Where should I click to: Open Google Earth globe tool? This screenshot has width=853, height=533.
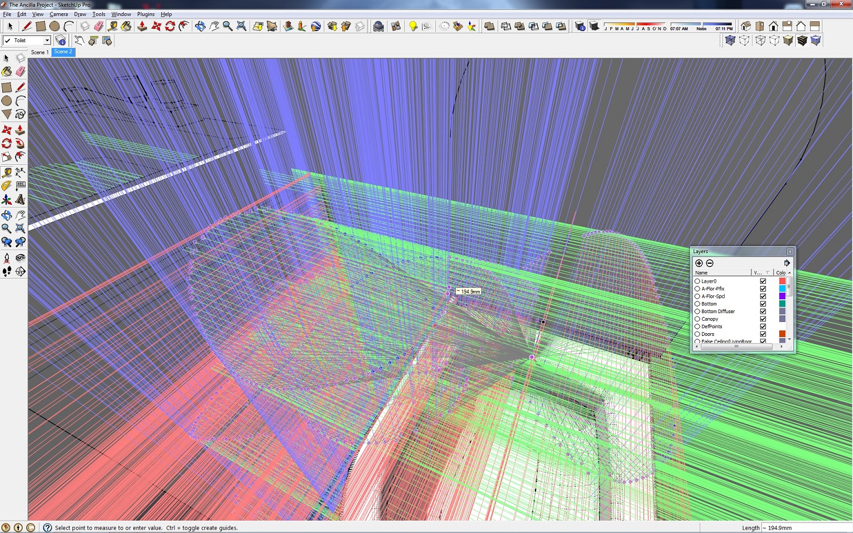(x=316, y=26)
